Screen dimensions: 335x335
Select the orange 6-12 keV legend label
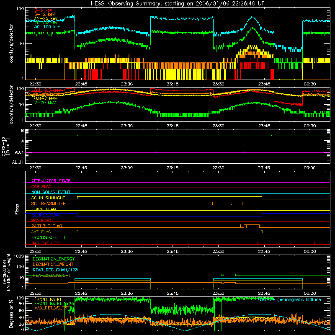(45, 14)
